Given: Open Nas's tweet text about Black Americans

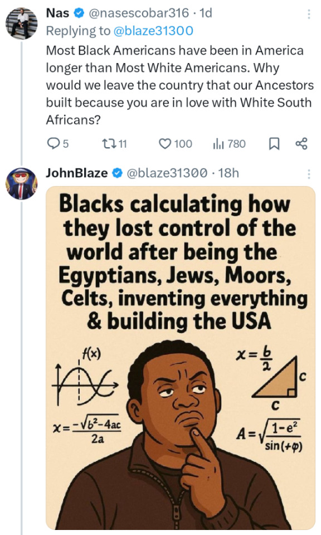Looking at the screenshot, I should coord(180,85).
